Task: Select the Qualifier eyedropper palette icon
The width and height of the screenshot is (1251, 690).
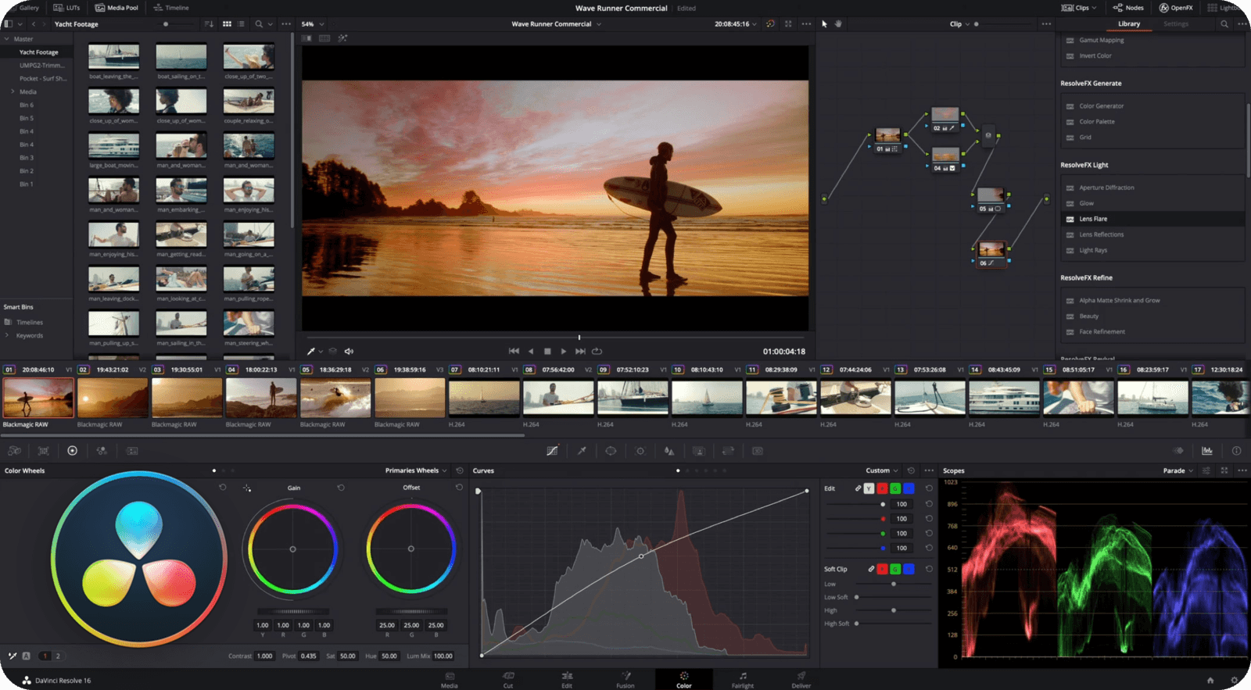Action: click(x=582, y=451)
